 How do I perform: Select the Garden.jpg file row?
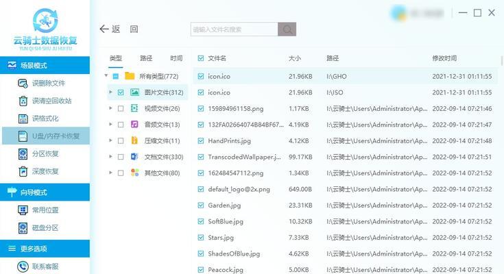(345, 206)
